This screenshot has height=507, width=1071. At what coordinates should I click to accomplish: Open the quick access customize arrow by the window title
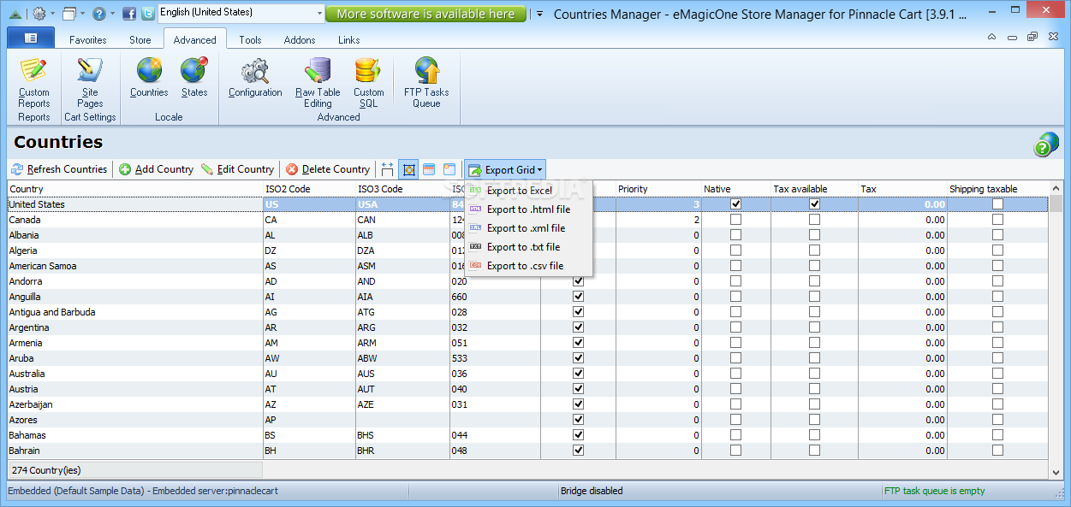point(541,14)
